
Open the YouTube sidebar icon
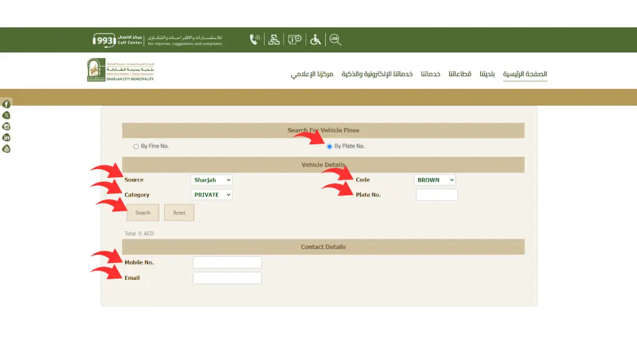pyautogui.click(x=6, y=149)
